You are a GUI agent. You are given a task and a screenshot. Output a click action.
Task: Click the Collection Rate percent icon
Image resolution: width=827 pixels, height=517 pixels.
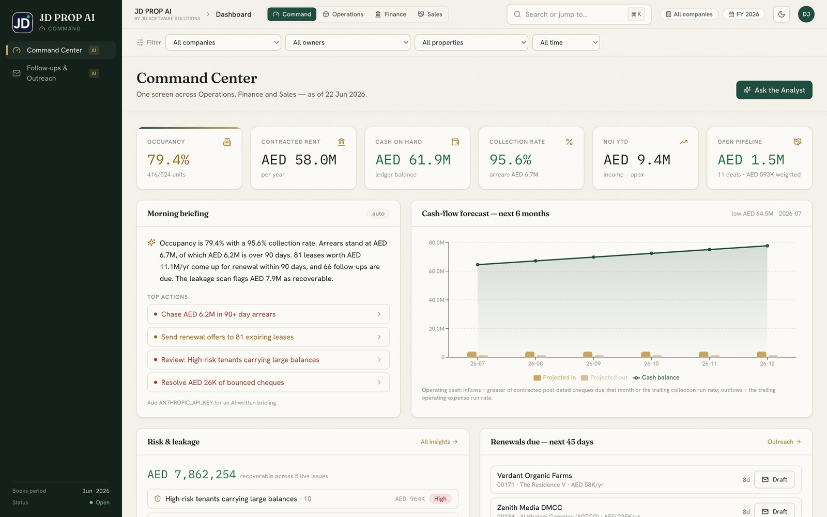point(569,142)
